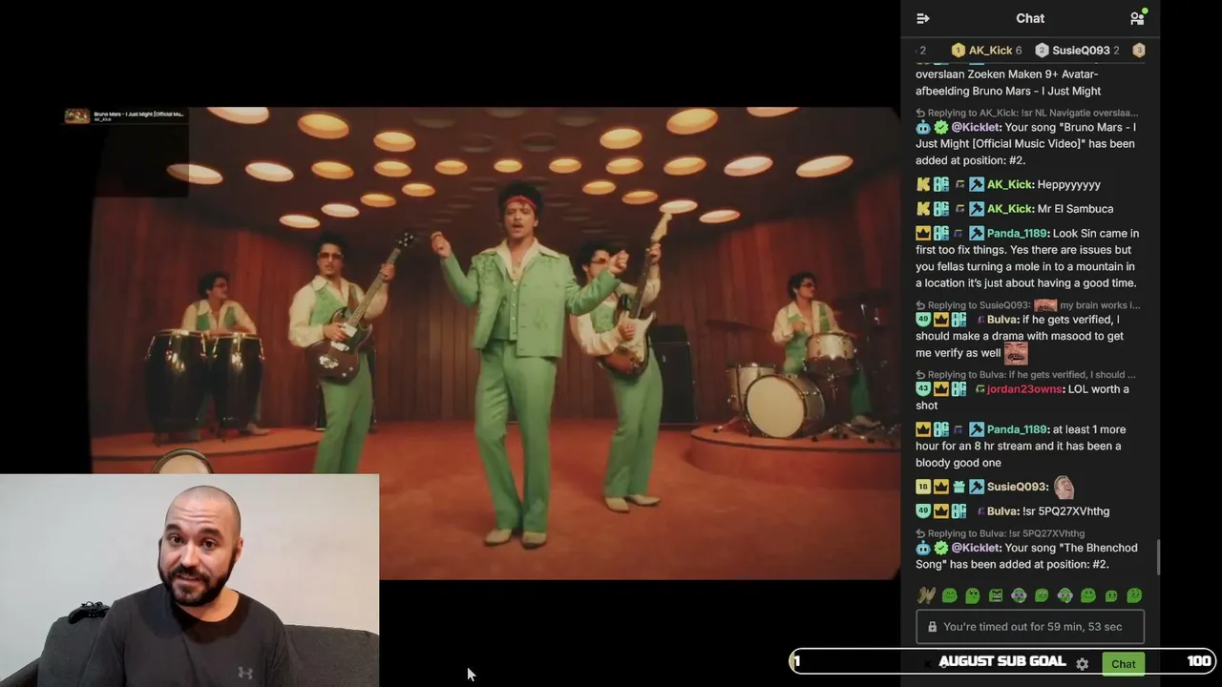Click the moderator badge on the Mr El Sambuca message

click(977, 209)
